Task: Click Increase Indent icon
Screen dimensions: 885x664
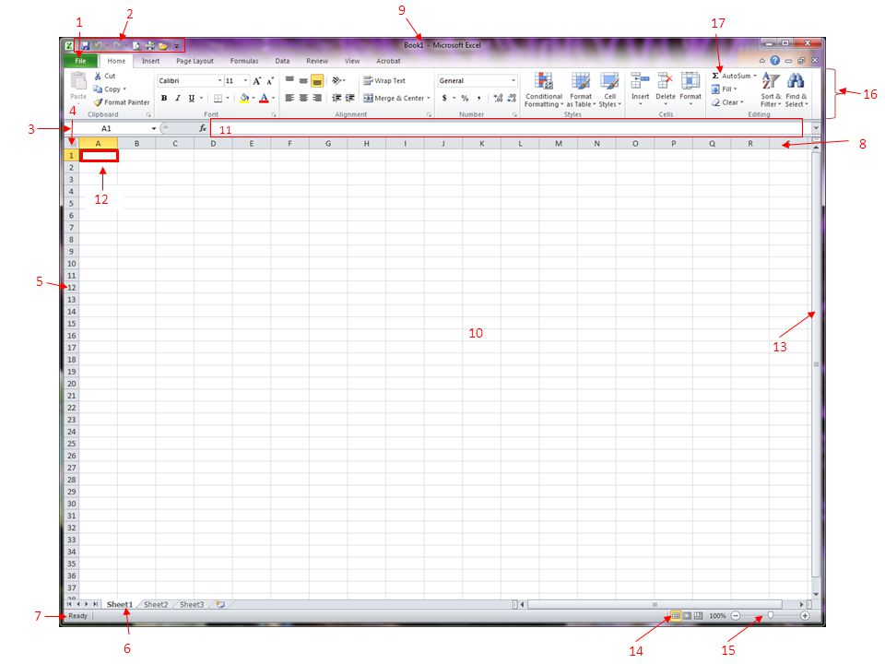Action: [x=350, y=99]
